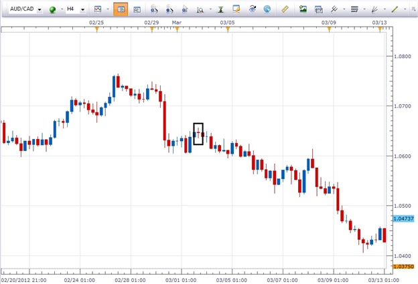Expand the pitchfork tool dropdown arrow

(x=344, y=9)
